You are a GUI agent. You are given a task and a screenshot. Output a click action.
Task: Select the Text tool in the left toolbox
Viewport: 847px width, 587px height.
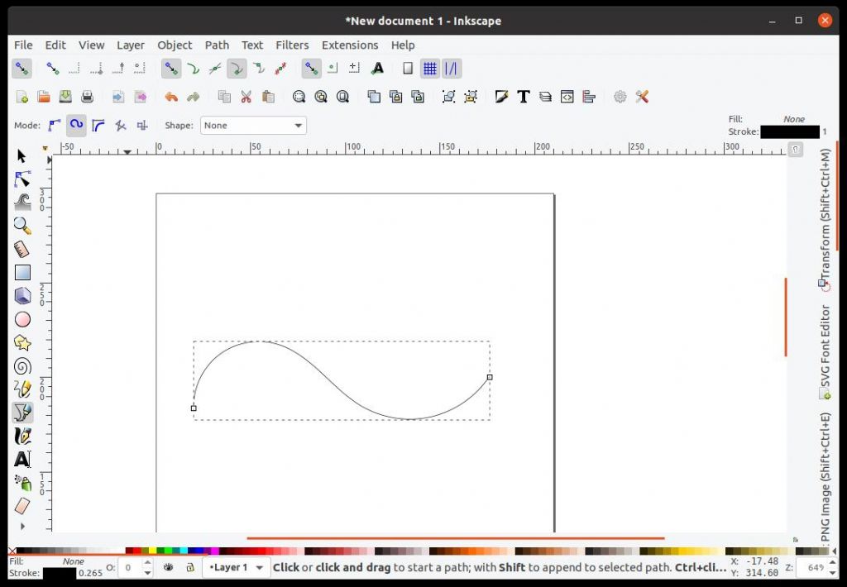(x=22, y=460)
